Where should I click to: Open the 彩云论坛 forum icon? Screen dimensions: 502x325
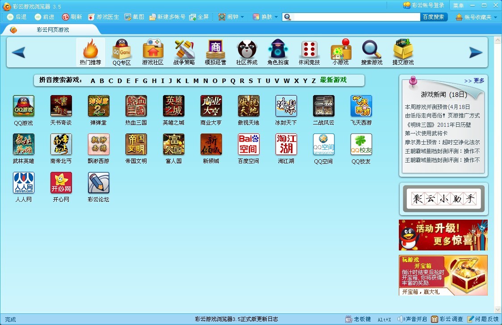[x=98, y=183]
